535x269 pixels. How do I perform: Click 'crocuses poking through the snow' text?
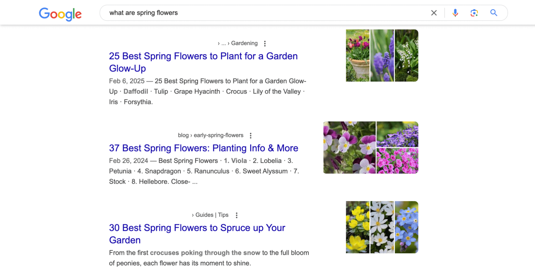[x=205, y=253]
